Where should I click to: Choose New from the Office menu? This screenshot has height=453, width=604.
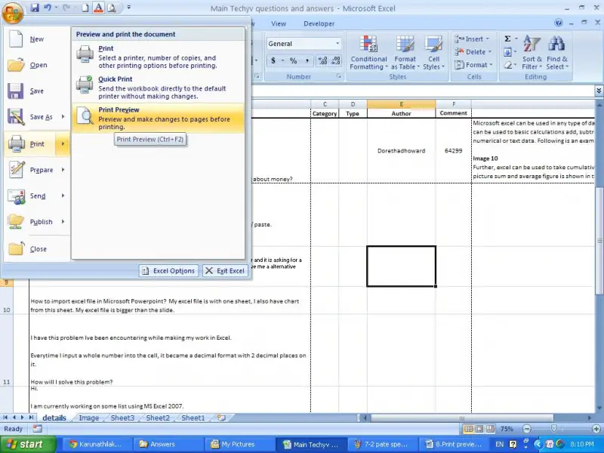(x=37, y=39)
